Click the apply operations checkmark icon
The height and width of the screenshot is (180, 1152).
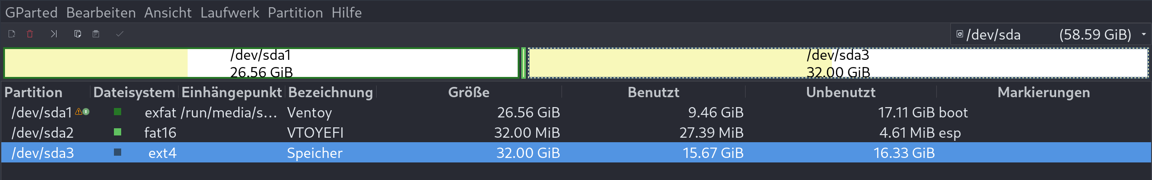(x=120, y=34)
